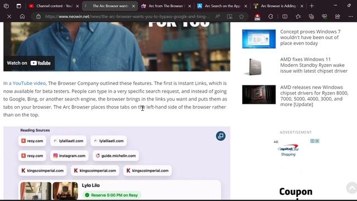This screenshot has height=201, width=357.
Task: View site information lock icon
Action: tap(38, 16)
